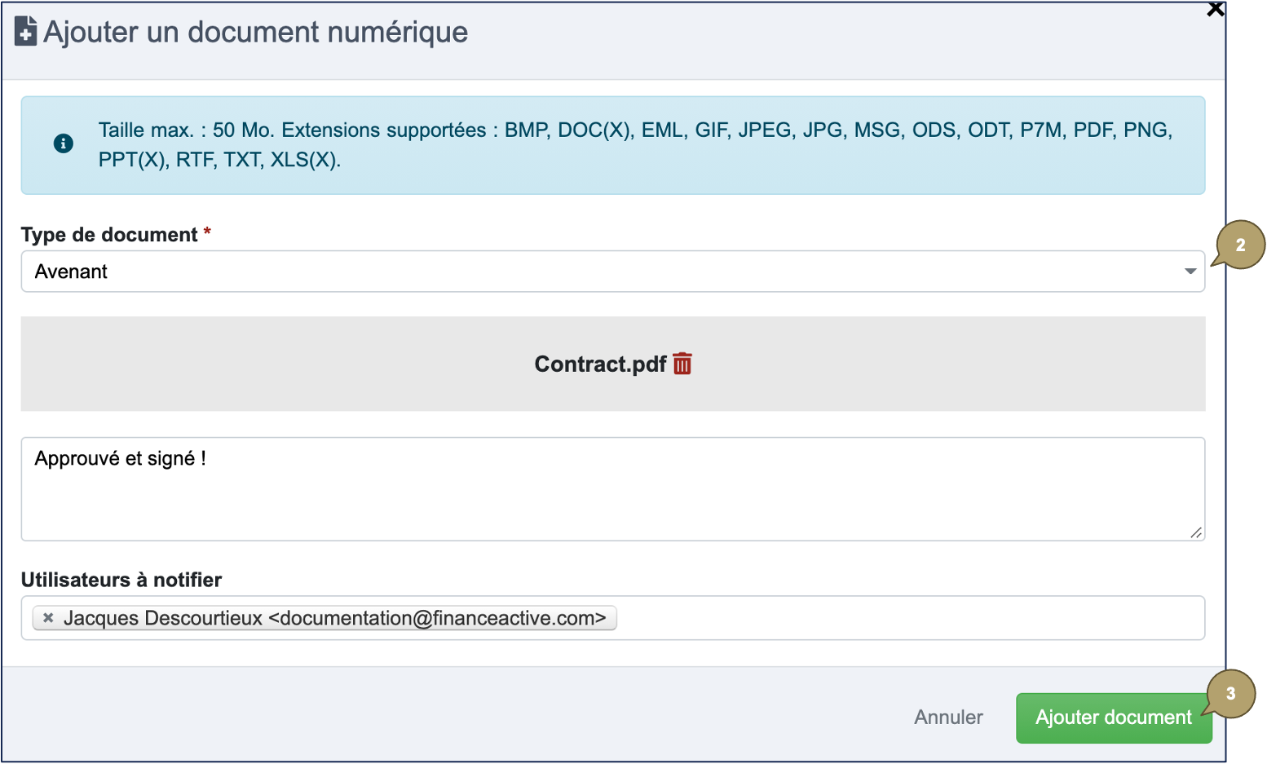Cancel with the Annuler button
The height and width of the screenshot is (764, 1267).
pos(948,718)
